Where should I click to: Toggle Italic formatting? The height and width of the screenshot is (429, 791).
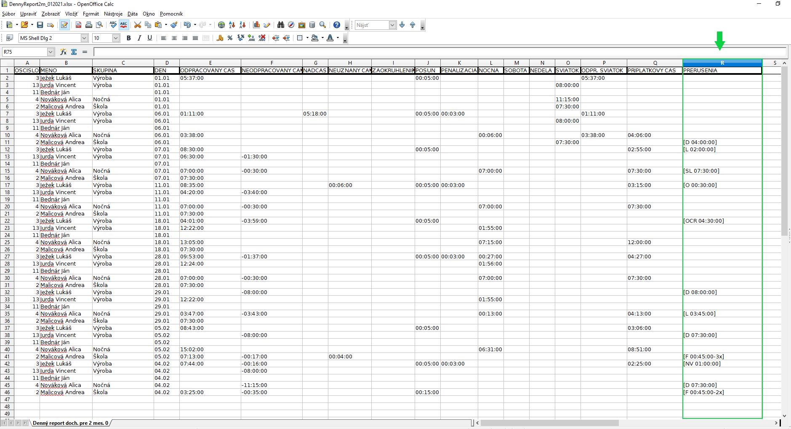tap(139, 38)
